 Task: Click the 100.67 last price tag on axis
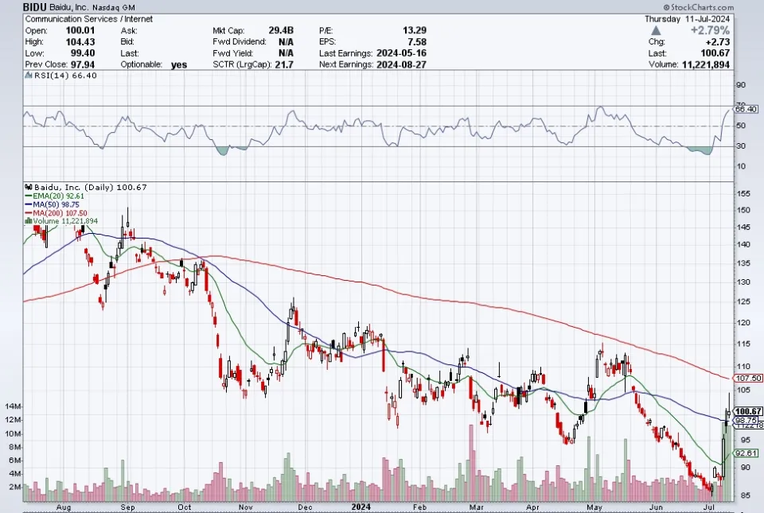pos(747,411)
